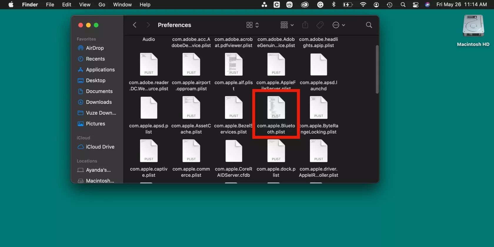Screen dimensions: 494x247
Task: Select the com.apple.dock.plist file
Action: (276, 151)
